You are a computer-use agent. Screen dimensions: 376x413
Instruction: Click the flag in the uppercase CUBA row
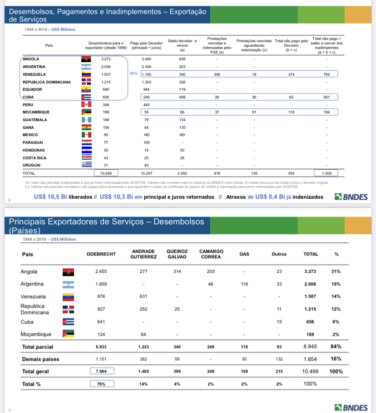point(86,97)
